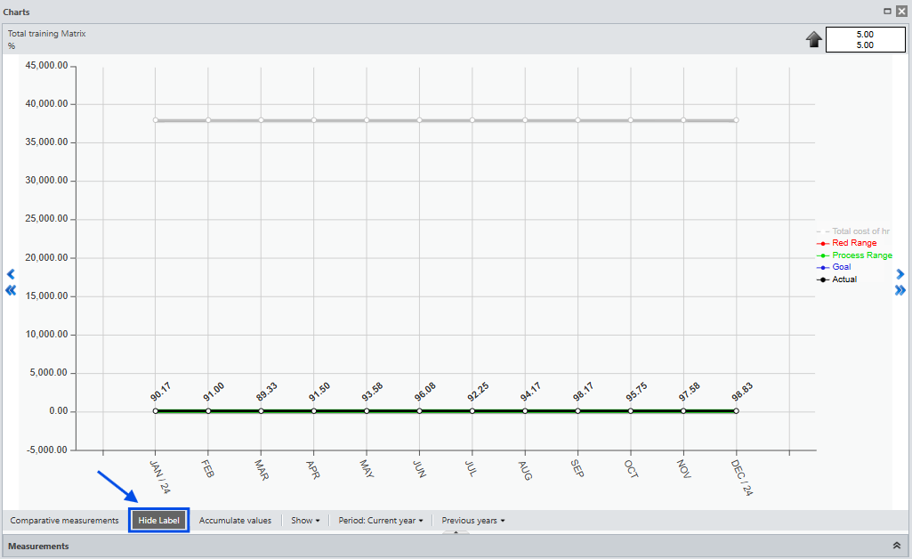The image size is (912, 559).
Task: Click Red Range legend entry
Action: pos(853,243)
